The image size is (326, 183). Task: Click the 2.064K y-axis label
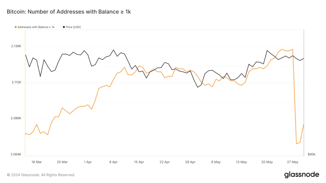pos(16,154)
